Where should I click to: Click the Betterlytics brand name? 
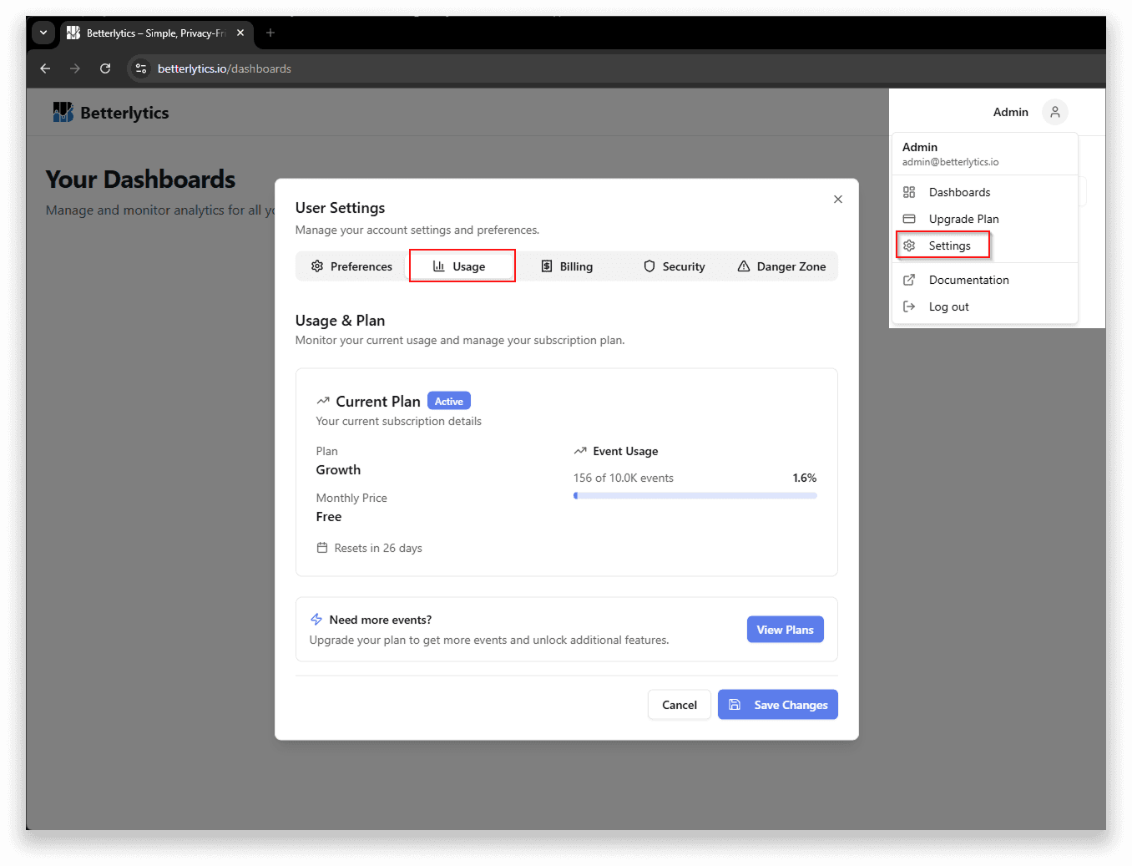[124, 113]
